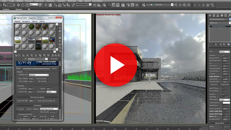Viewport: 231px width, 130px height.
Task: Click the Bitmap file path field
Action: click(36, 68)
